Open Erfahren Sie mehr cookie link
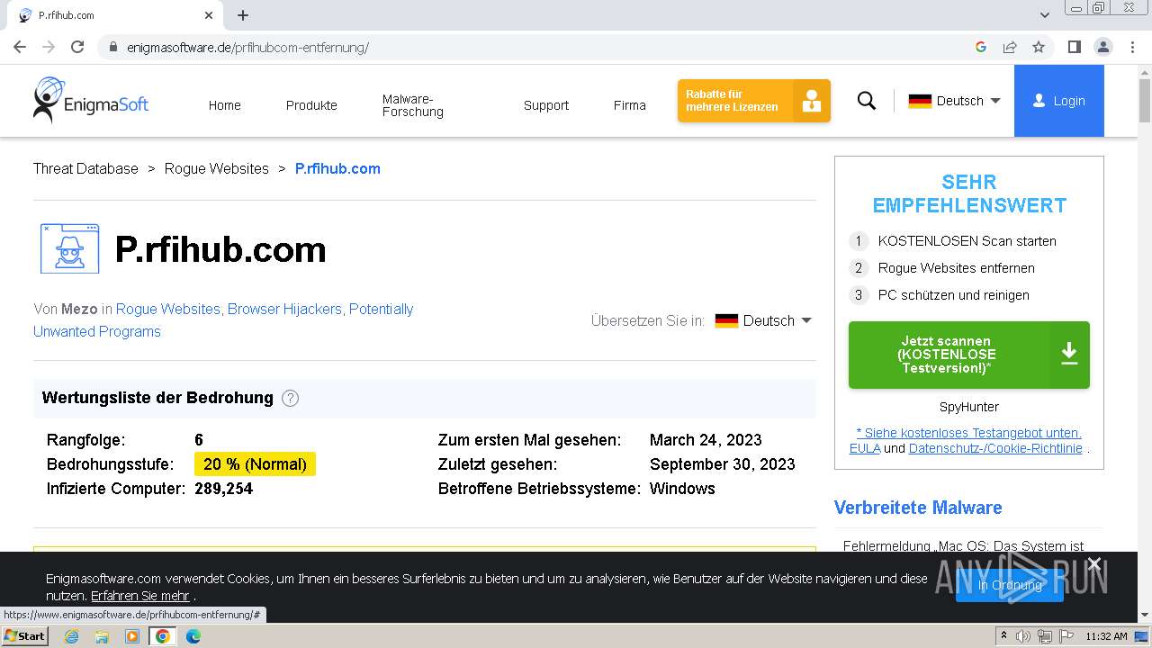The width and height of the screenshot is (1152, 648). click(139, 596)
